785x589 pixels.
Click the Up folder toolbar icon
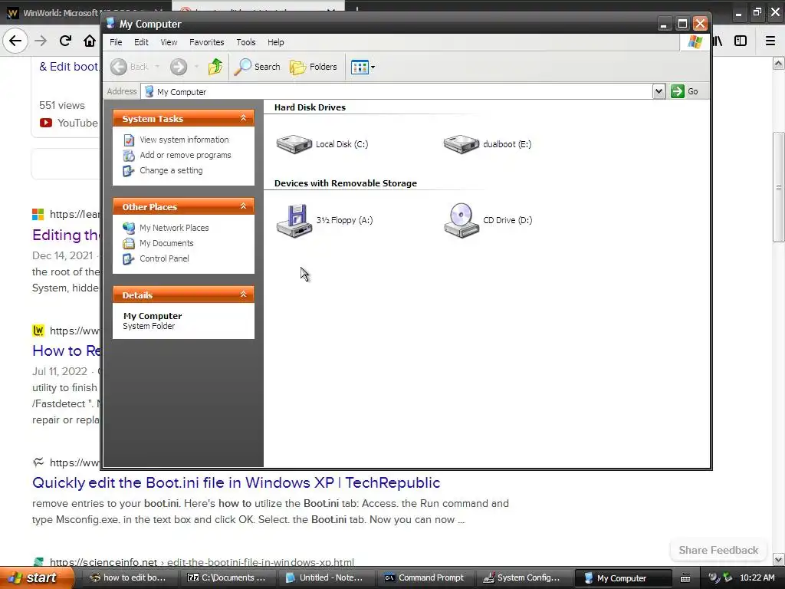point(215,67)
